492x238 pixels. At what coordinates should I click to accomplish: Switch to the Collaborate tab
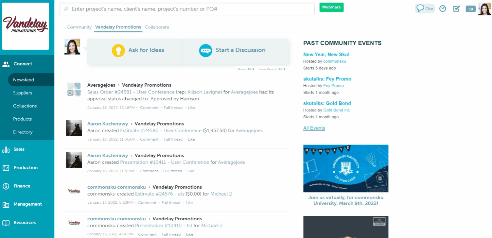(x=157, y=27)
